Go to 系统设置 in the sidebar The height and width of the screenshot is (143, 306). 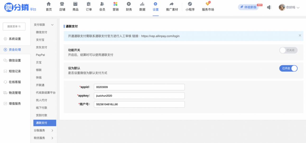coord(15,39)
